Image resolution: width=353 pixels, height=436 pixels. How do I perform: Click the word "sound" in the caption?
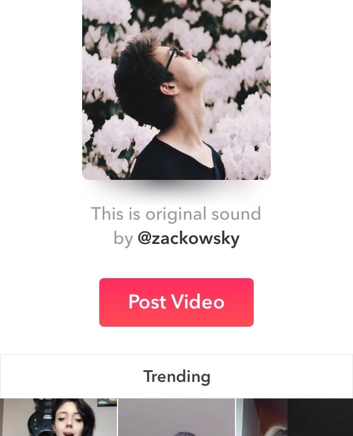click(x=236, y=214)
